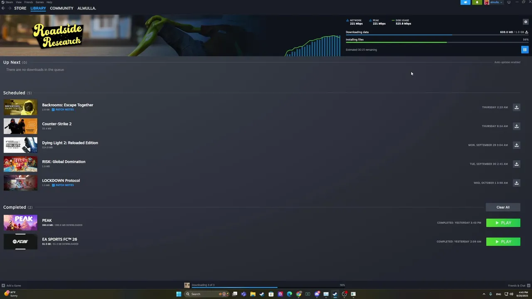Click the LOCKDOWN Protocol thumbnail

20,183
